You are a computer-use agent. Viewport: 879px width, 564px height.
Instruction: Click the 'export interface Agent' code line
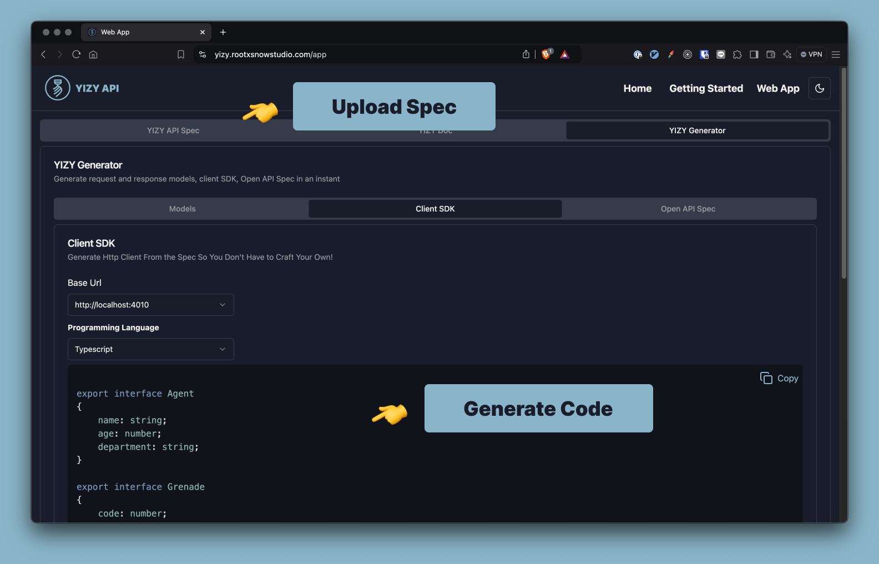point(135,394)
